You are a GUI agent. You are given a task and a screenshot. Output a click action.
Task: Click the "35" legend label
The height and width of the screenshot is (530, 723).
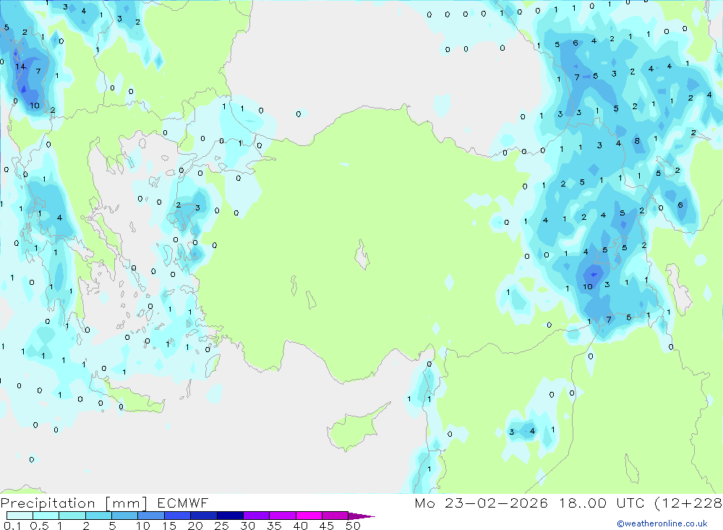tap(274, 526)
